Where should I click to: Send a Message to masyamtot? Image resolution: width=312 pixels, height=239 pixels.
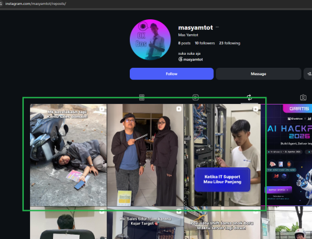pyautogui.click(x=258, y=73)
